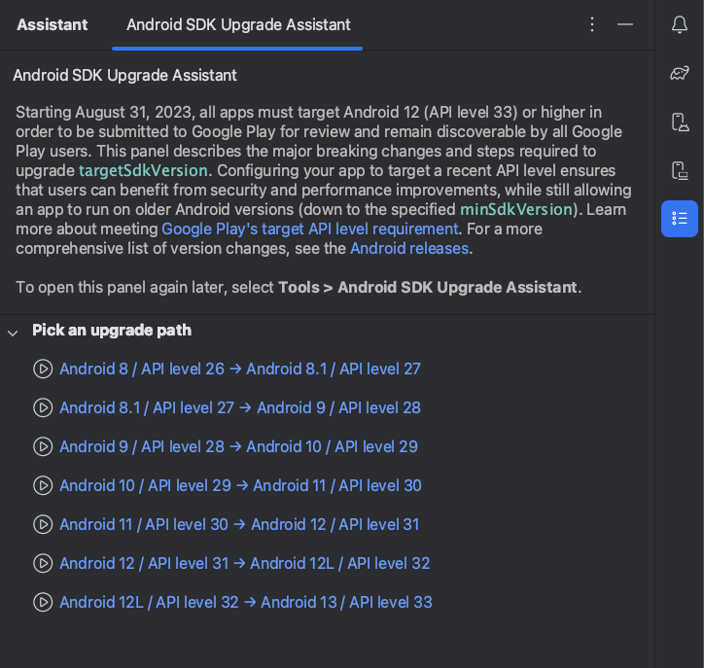Collapse the 'Pick an upgrade path' section
The width and height of the screenshot is (704, 668).
pyautogui.click(x=13, y=332)
